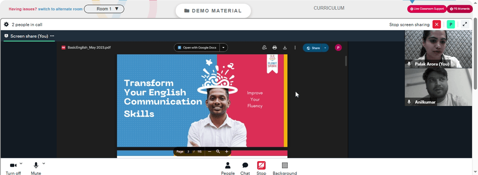Image resolution: width=478 pixels, height=175 pixels.
Task: Click the PDF page number field
Action: [x=188, y=152]
